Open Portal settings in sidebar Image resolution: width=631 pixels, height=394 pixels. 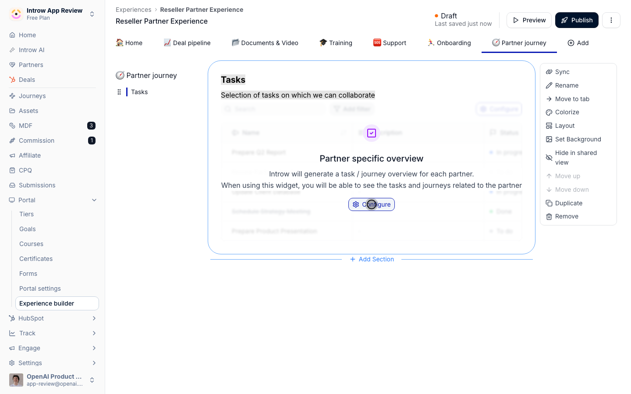40,288
